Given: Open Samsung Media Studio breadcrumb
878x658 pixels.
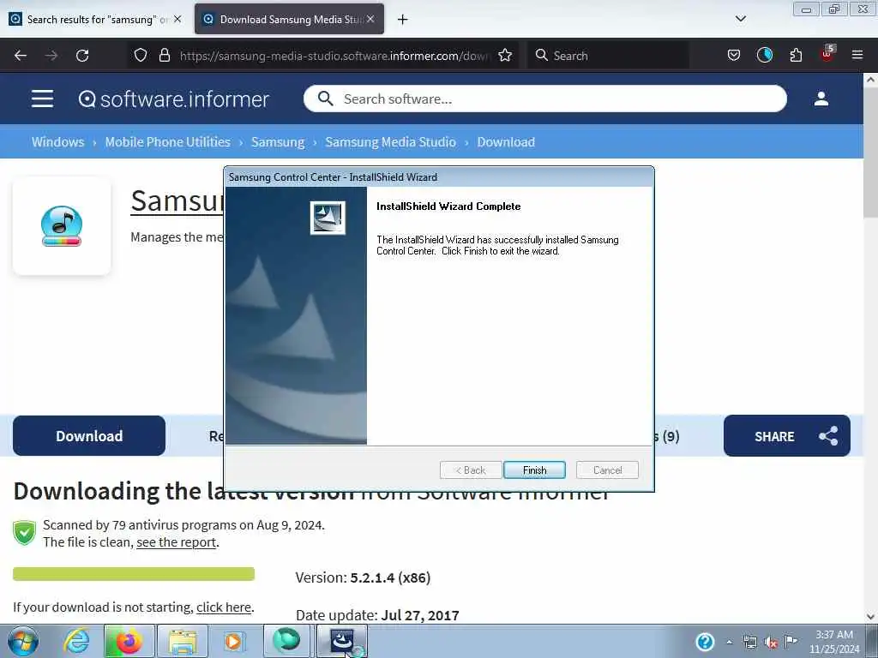Looking at the screenshot, I should click(390, 142).
